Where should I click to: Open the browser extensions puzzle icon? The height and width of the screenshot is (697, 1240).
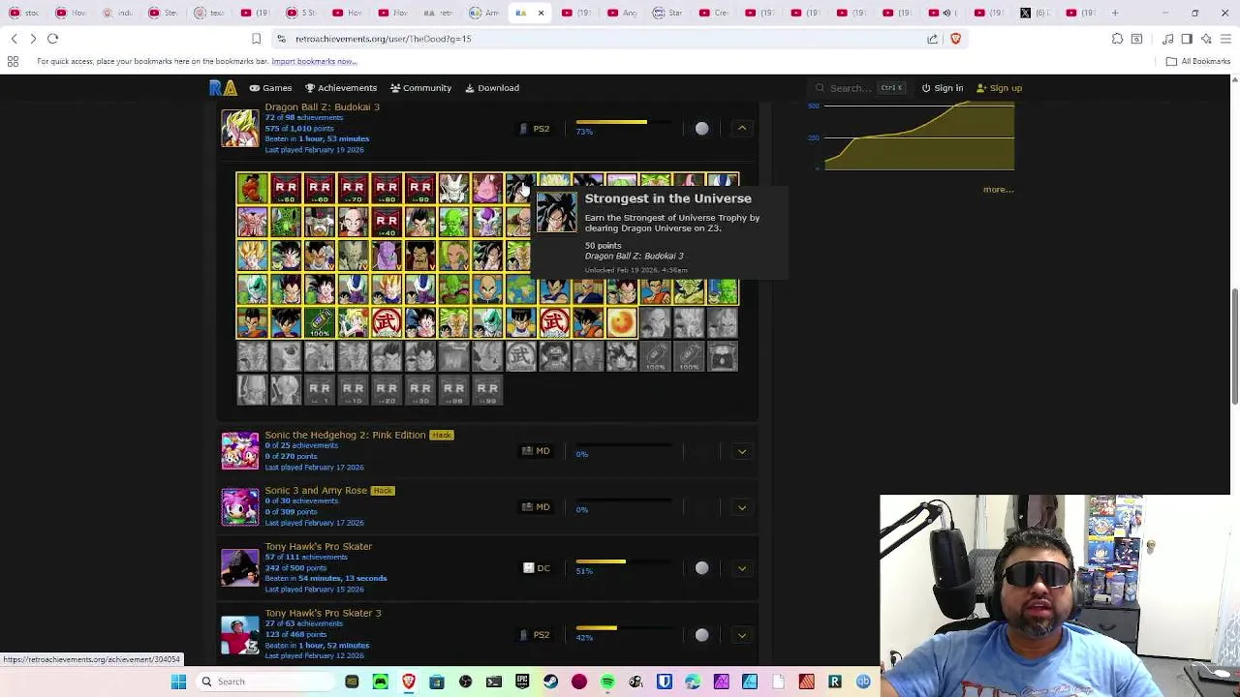point(1117,39)
